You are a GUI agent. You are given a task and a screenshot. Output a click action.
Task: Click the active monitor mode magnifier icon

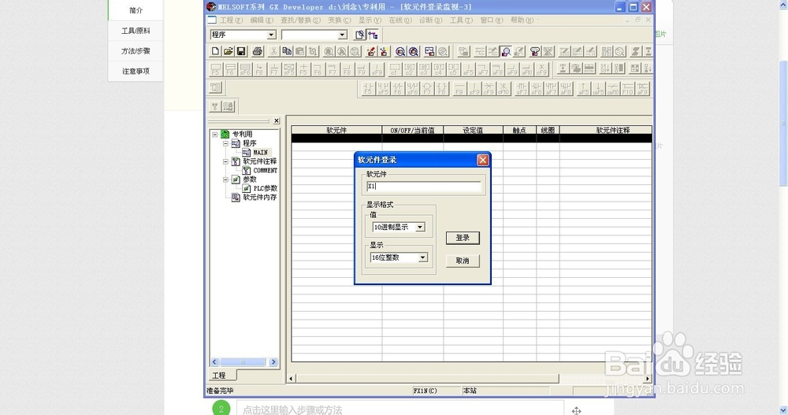[506, 50]
